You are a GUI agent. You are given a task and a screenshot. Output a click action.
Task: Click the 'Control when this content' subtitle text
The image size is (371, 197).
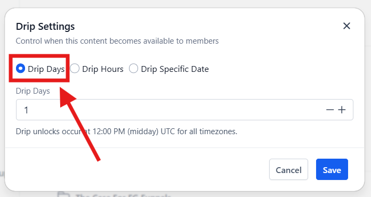[x=117, y=41]
